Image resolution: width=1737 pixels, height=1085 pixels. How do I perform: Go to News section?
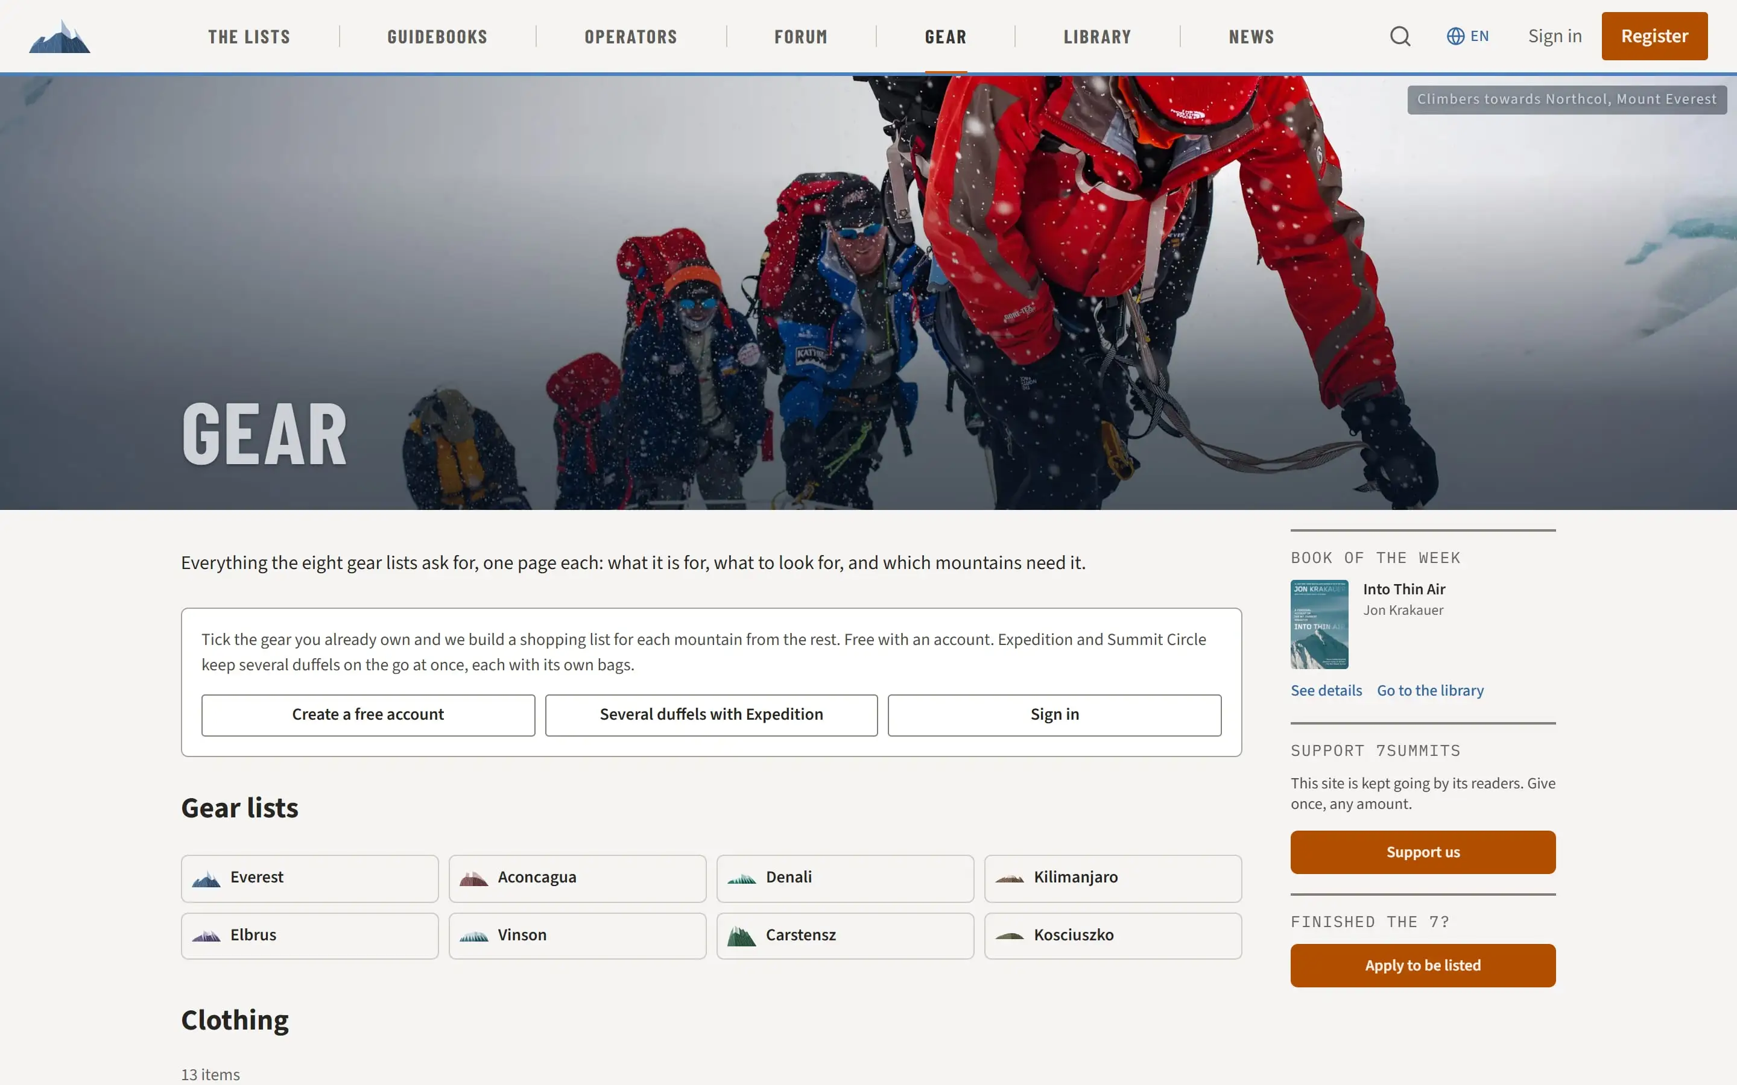[1251, 37]
